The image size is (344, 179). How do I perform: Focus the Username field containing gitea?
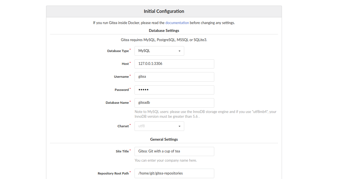point(174,77)
